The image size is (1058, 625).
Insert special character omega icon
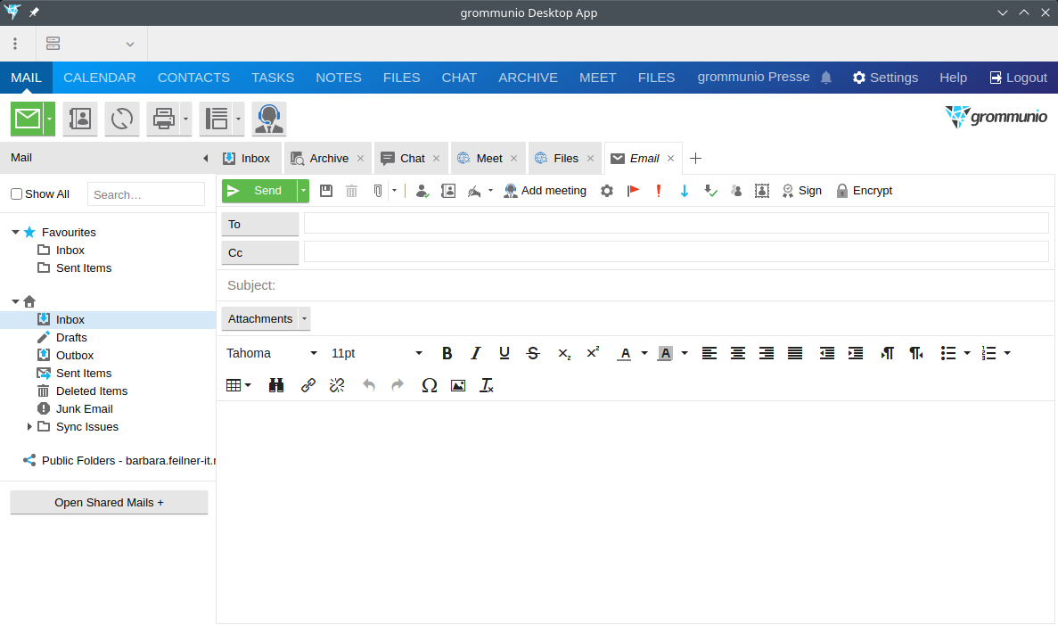click(429, 385)
